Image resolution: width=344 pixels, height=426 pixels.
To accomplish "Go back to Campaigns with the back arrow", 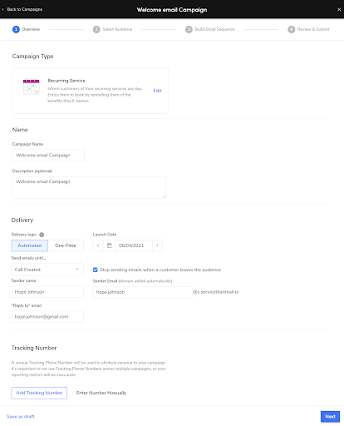I will click(x=2, y=9).
